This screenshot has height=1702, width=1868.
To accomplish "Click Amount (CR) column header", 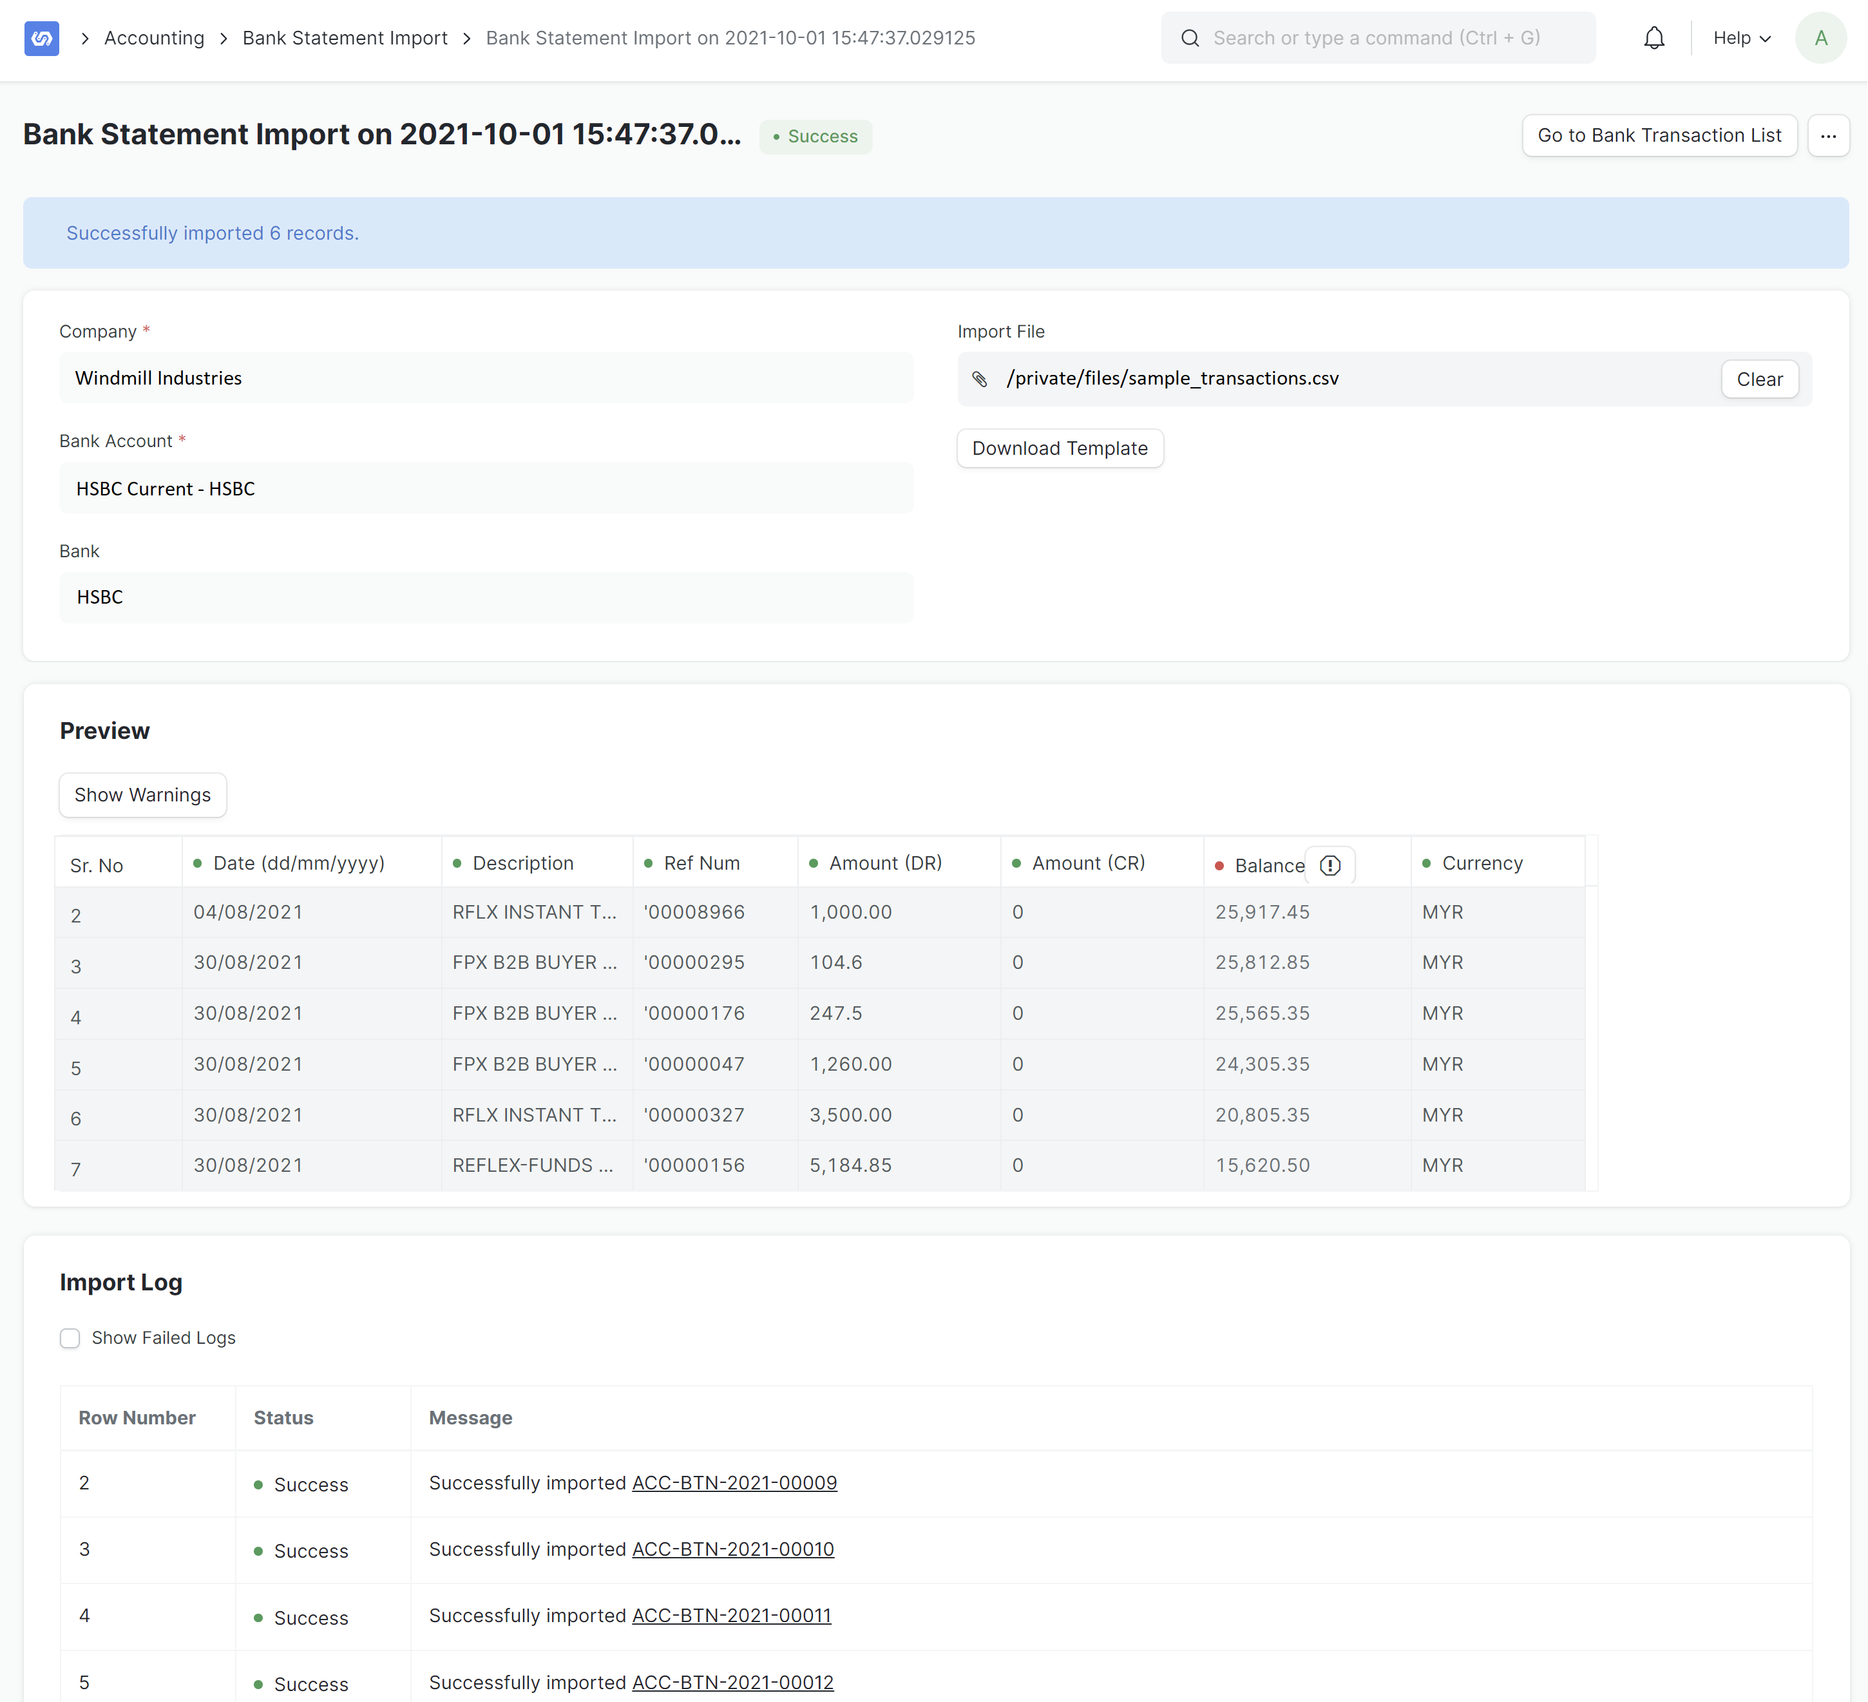I will pos(1101,863).
